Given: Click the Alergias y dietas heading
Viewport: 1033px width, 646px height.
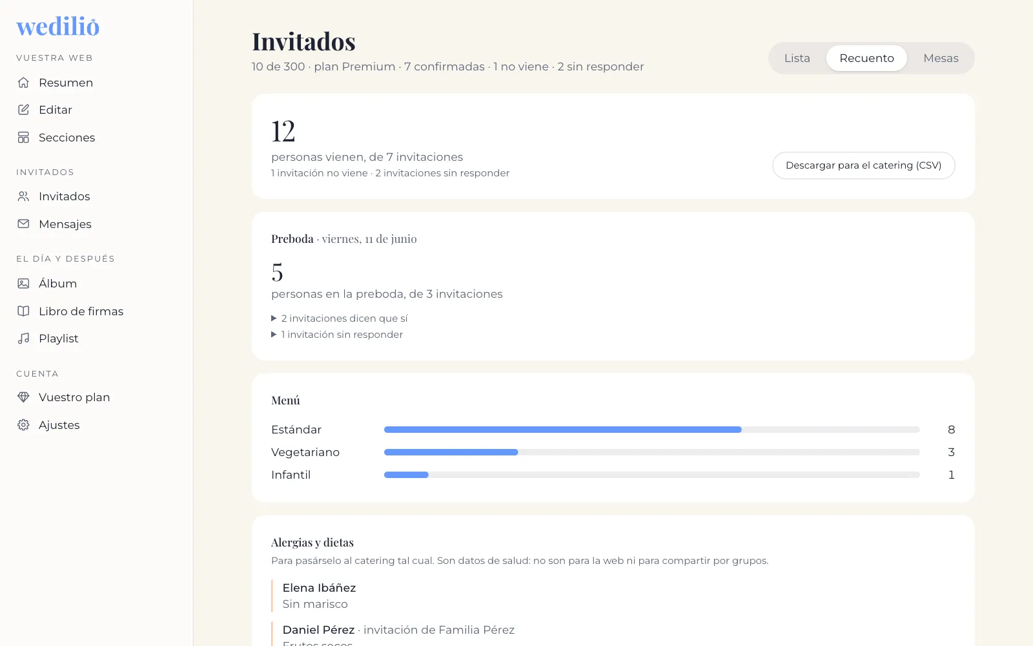Looking at the screenshot, I should (x=312, y=543).
